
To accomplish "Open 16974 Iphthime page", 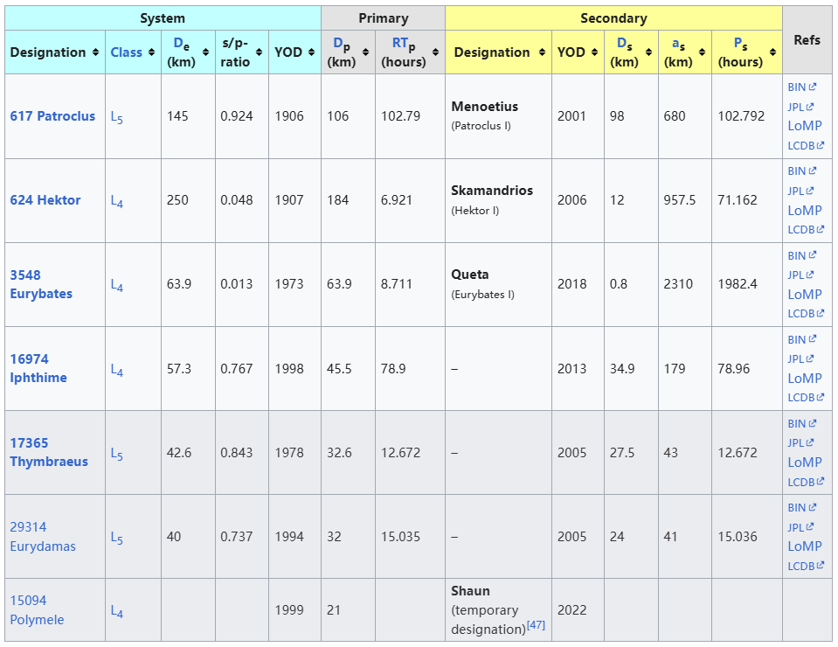I will tap(38, 368).
